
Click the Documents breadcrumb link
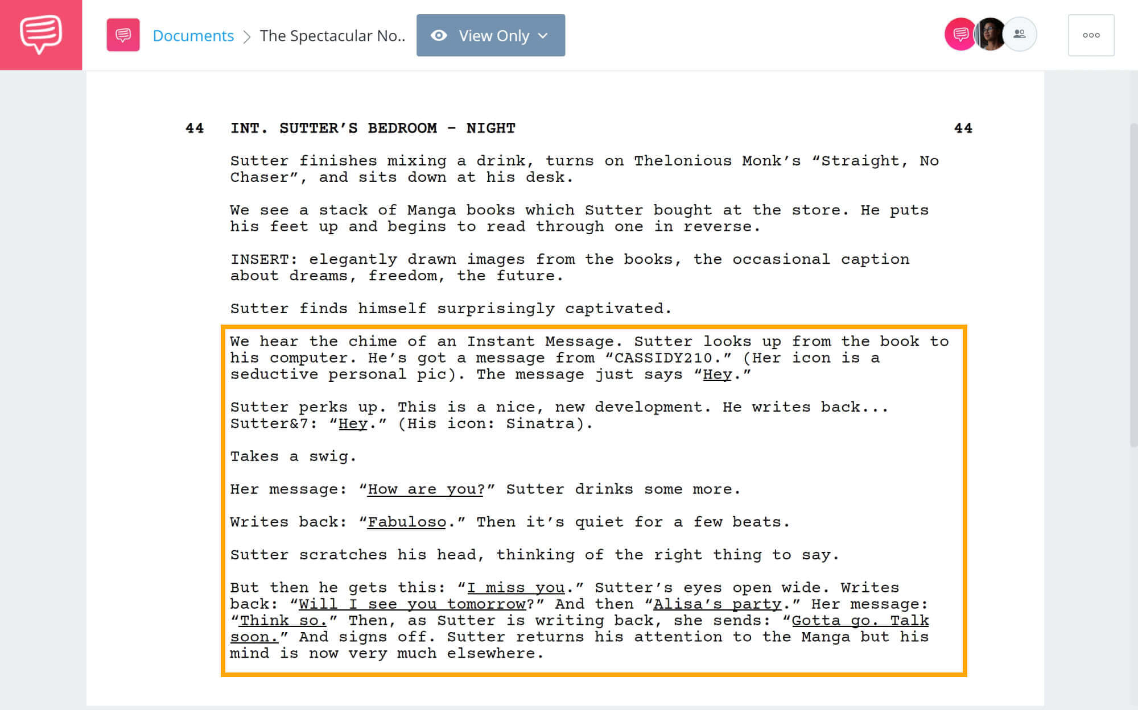pos(194,35)
